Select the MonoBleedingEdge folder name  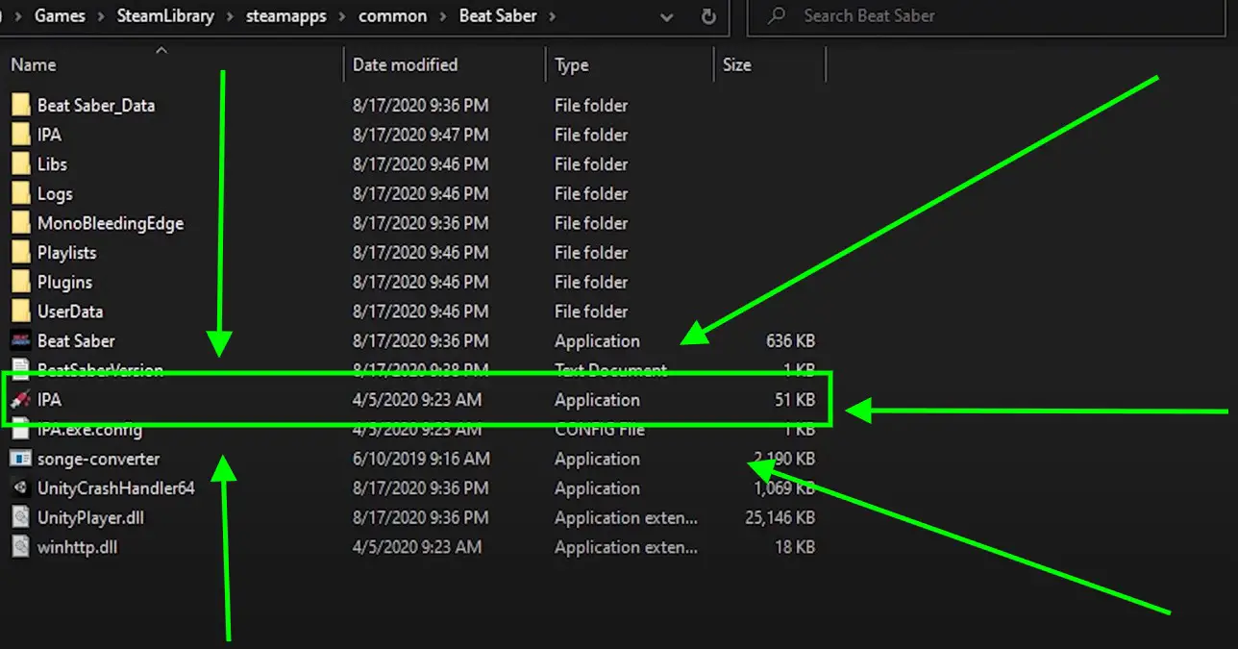[110, 223]
